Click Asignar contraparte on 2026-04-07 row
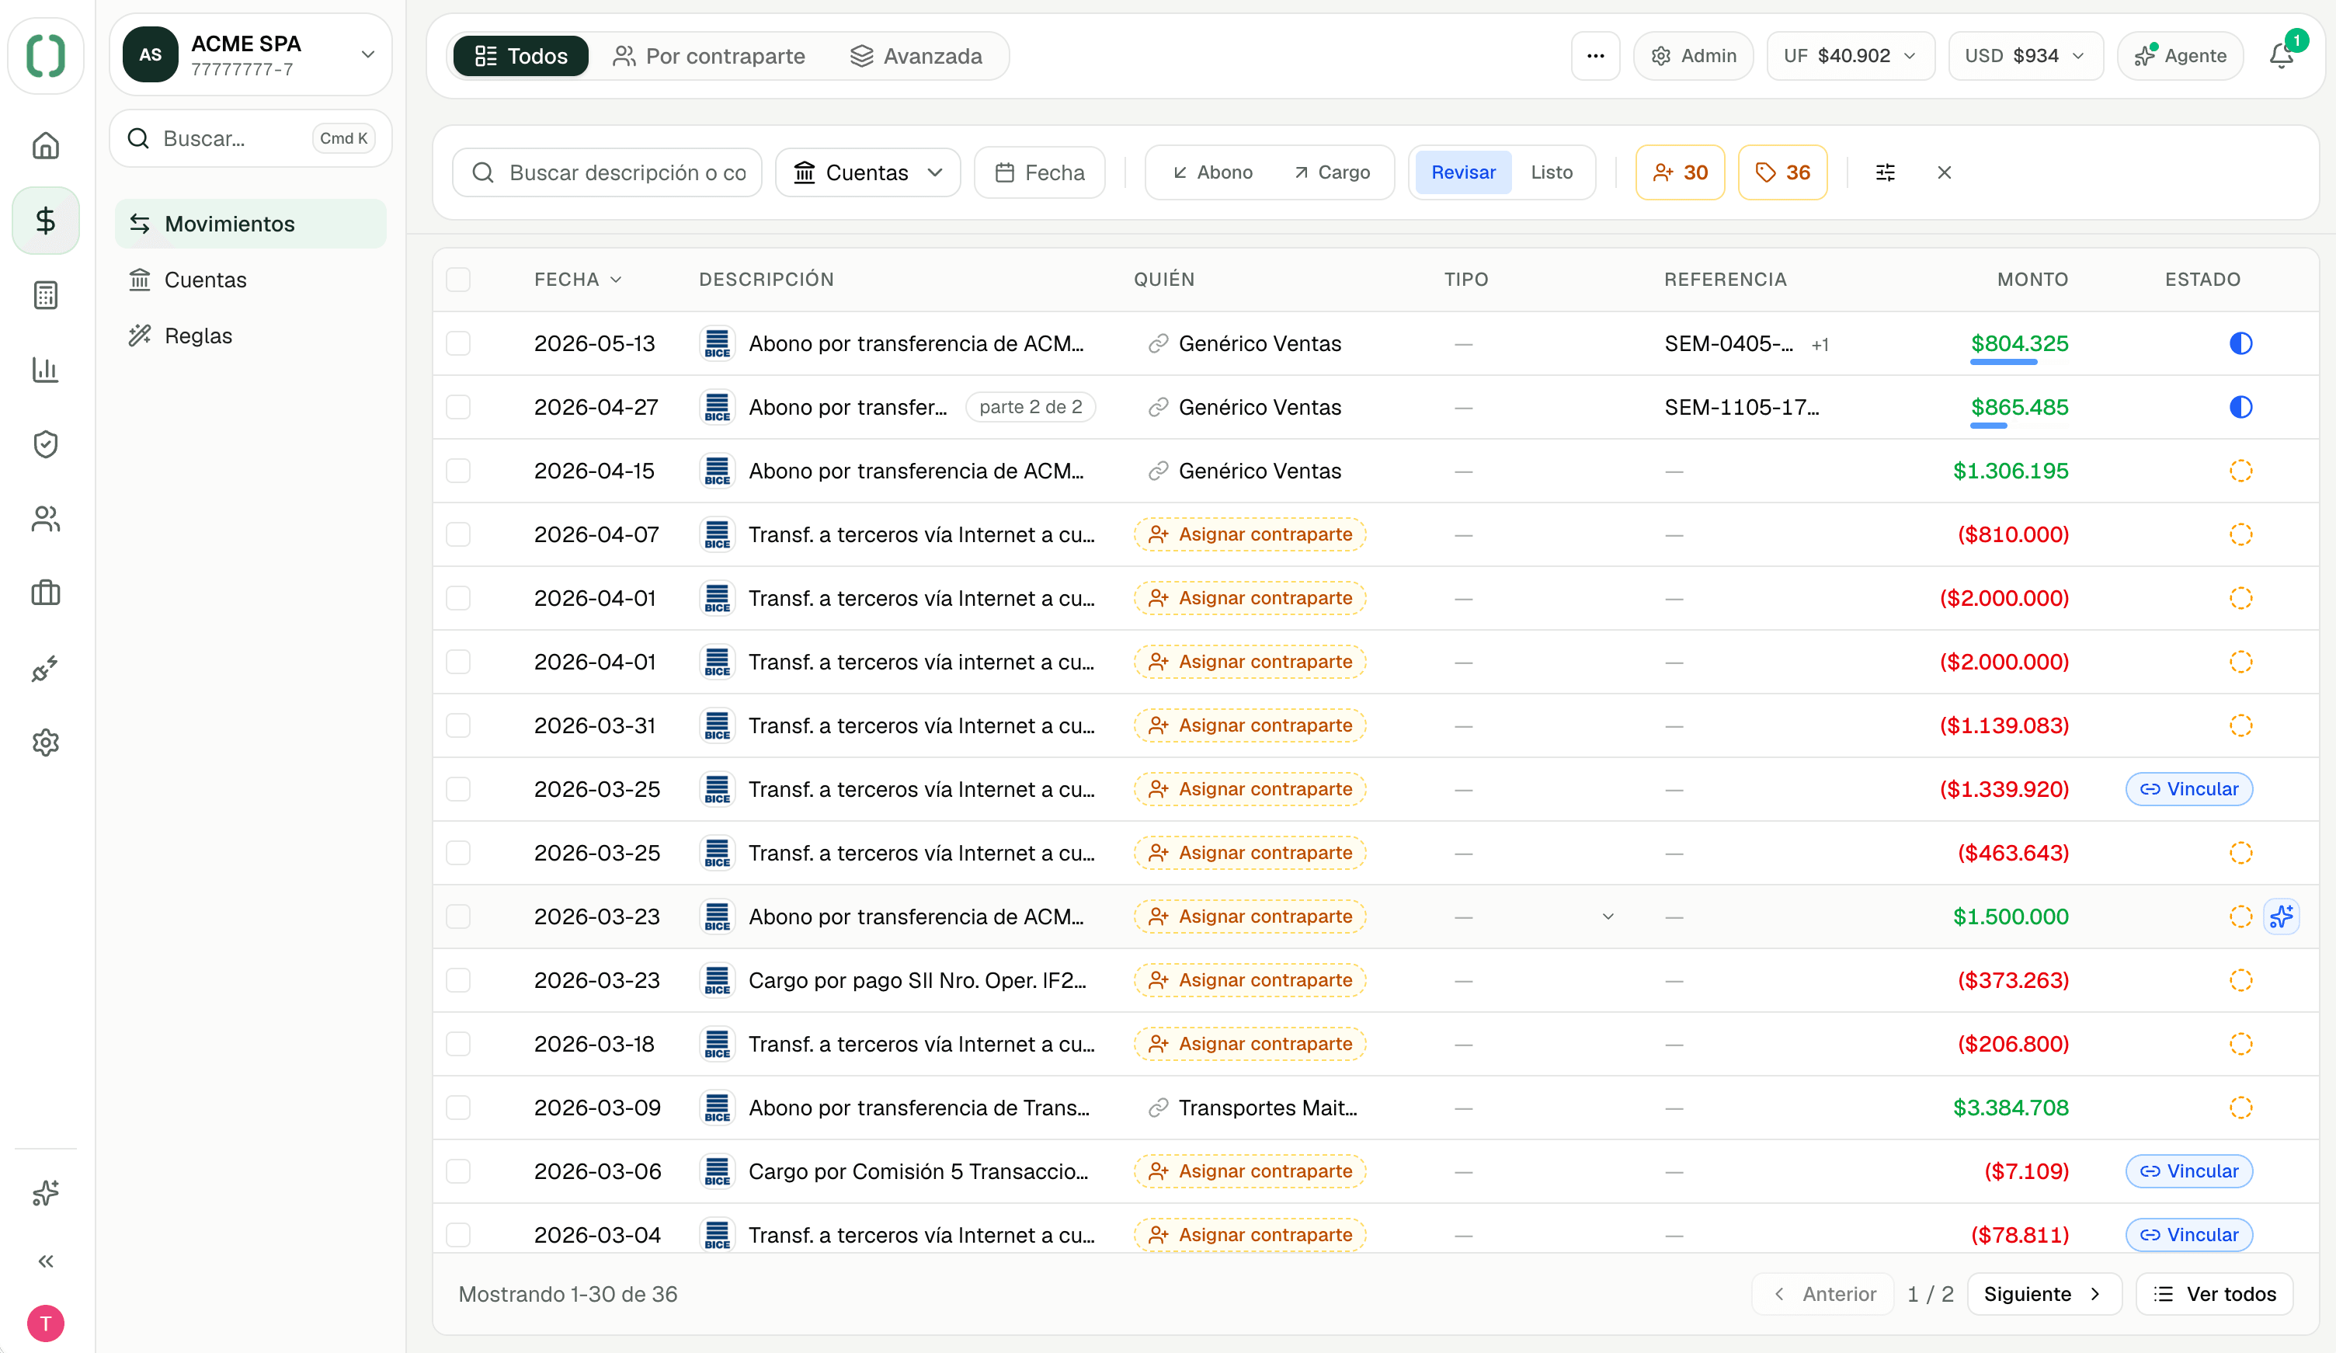The height and width of the screenshot is (1353, 2336). coord(1250,535)
